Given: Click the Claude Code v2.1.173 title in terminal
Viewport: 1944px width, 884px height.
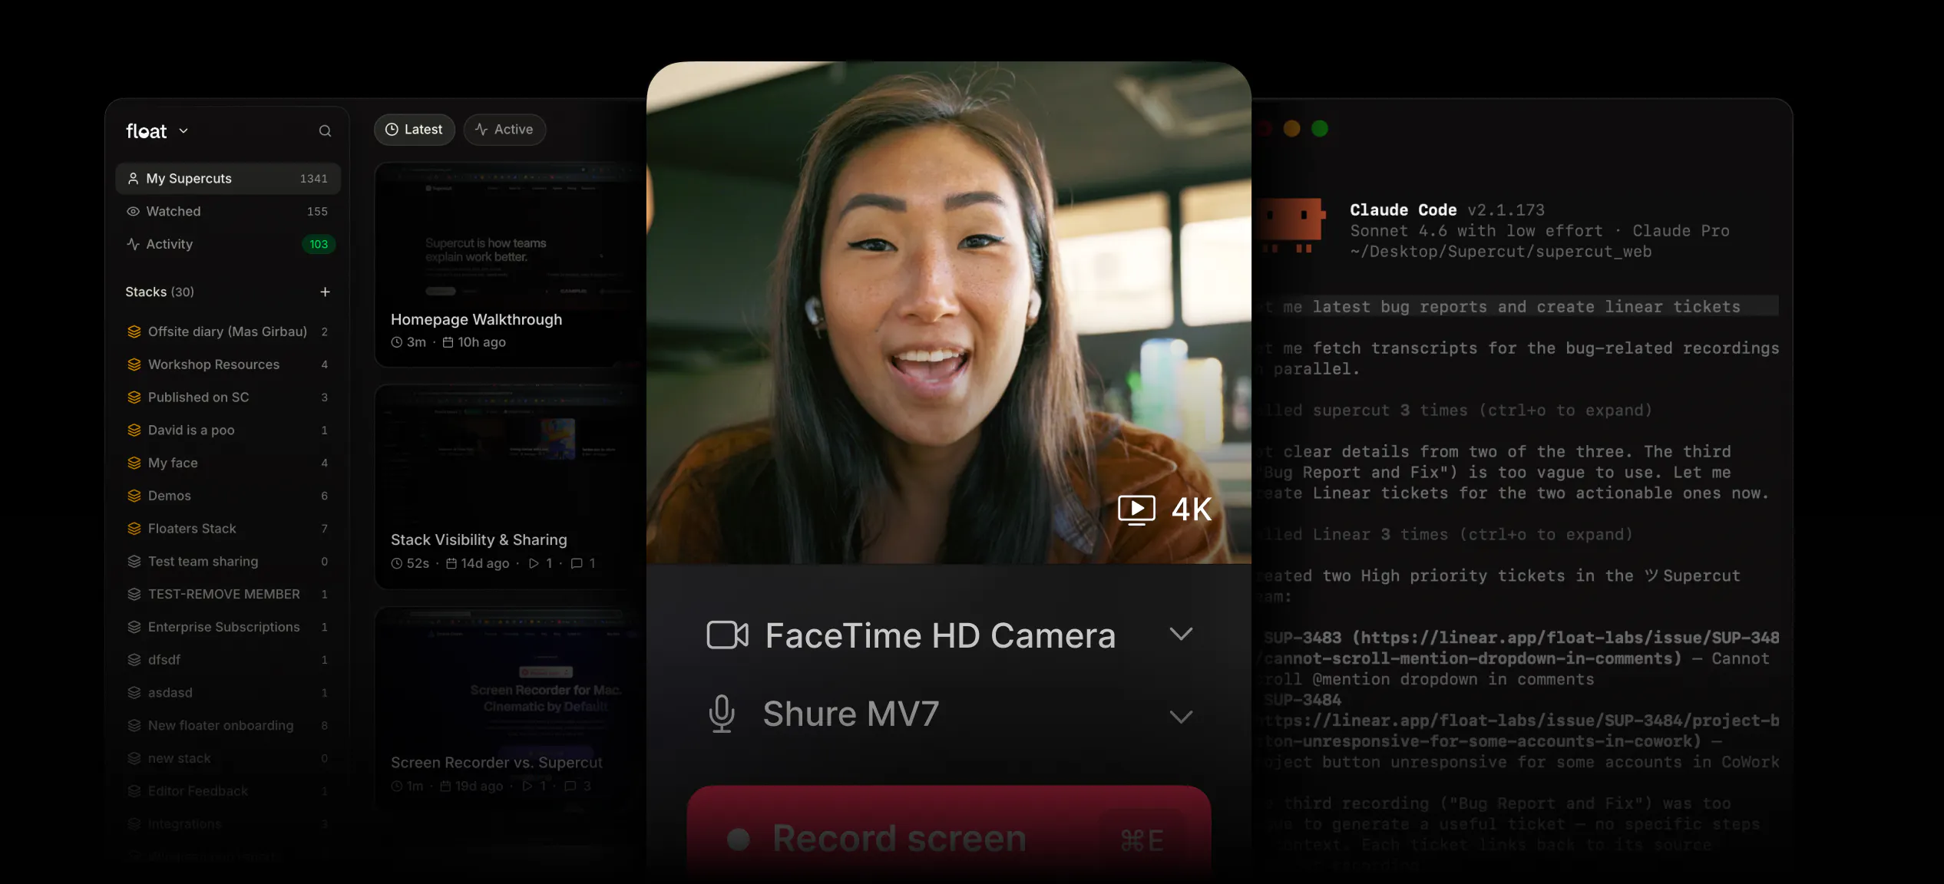Looking at the screenshot, I should coord(1447,209).
